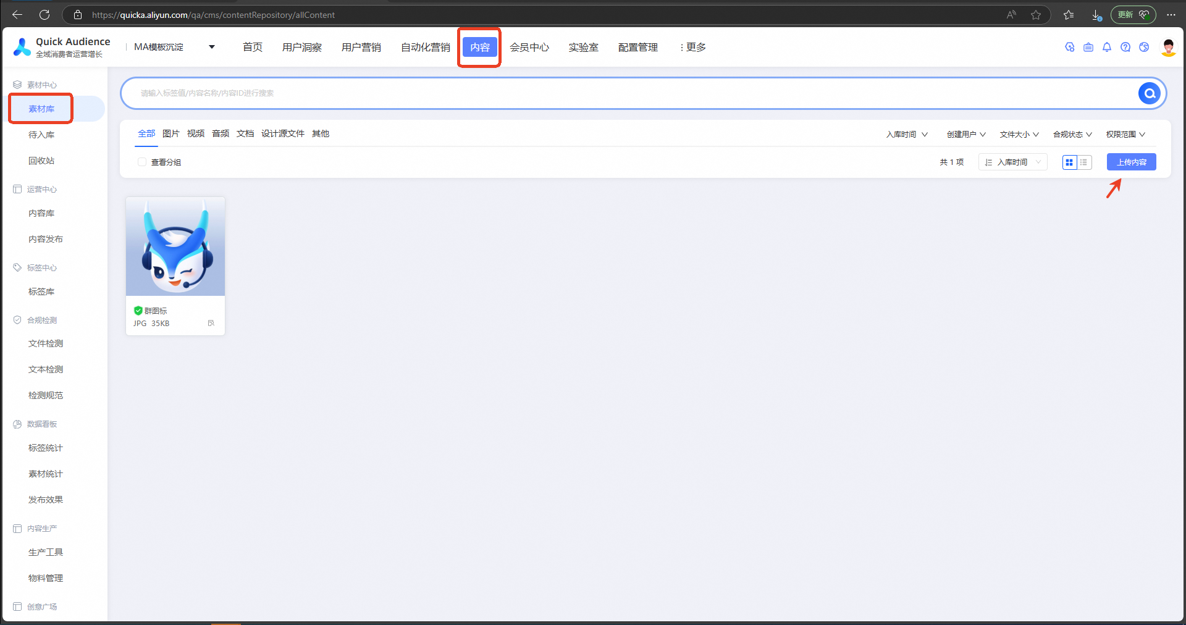Screen dimensions: 1186x625
Task: Open the 实验室 nav item
Action: pos(584,47)
